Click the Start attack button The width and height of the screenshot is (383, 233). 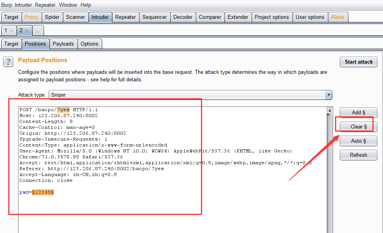tap(359, 62)
